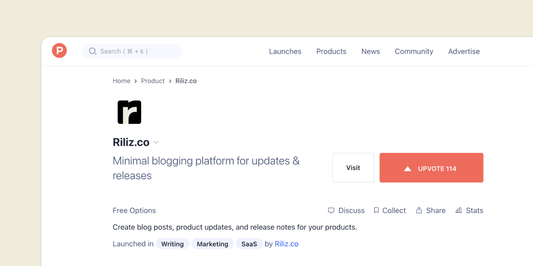This screenshot has width=533, height=266.
Task: Click the Free Options text
Action: pyautogui.click(x=134, y=210)
